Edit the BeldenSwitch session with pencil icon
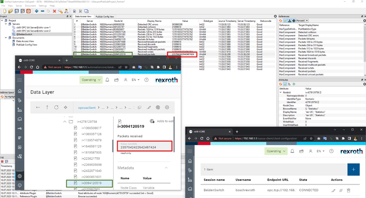Viewport: 366px width, 198px height. coord(334,190)
